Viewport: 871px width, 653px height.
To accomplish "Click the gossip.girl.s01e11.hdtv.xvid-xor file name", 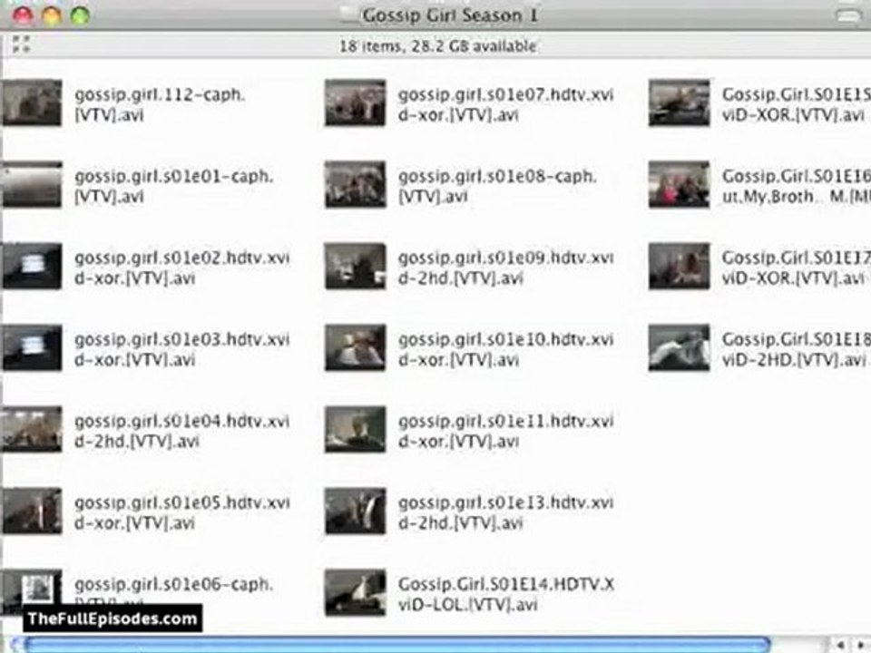I will tap(506, 431).
